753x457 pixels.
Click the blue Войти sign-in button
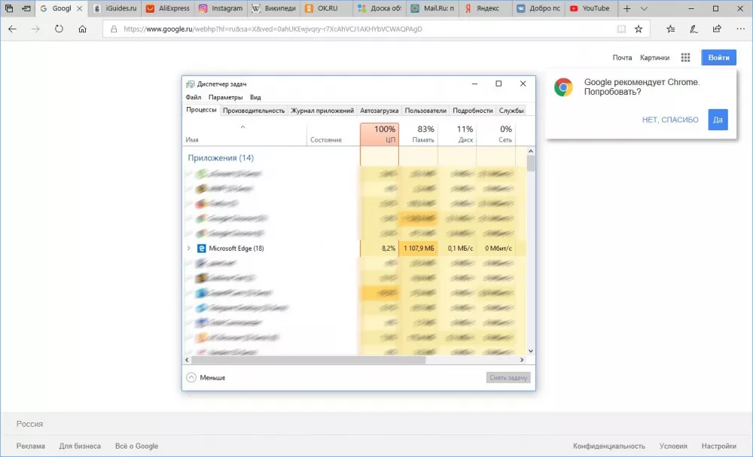click(x=718, y=58)
